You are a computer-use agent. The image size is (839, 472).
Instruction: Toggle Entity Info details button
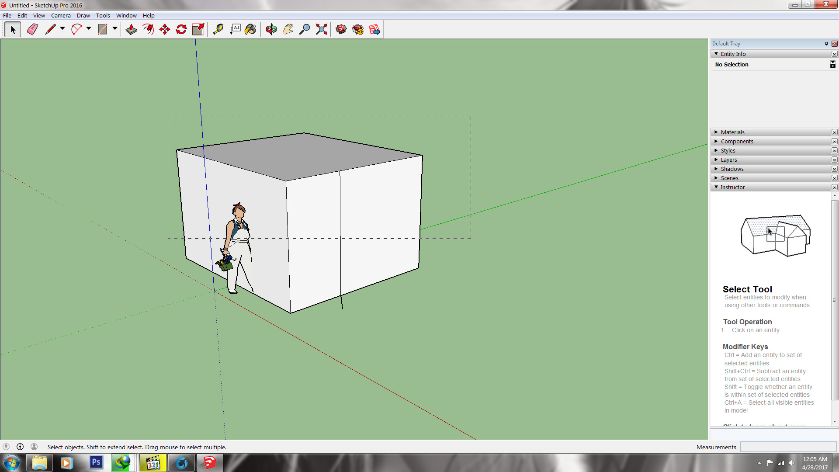(833, 65)
